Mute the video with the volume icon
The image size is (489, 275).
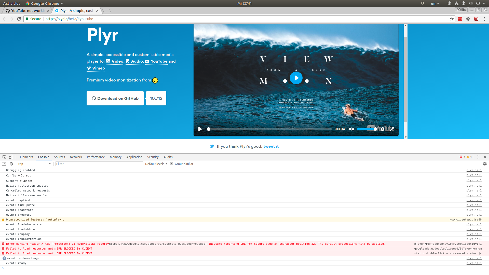coord(351,129)
